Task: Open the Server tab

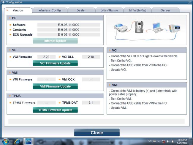Action: 165,10
